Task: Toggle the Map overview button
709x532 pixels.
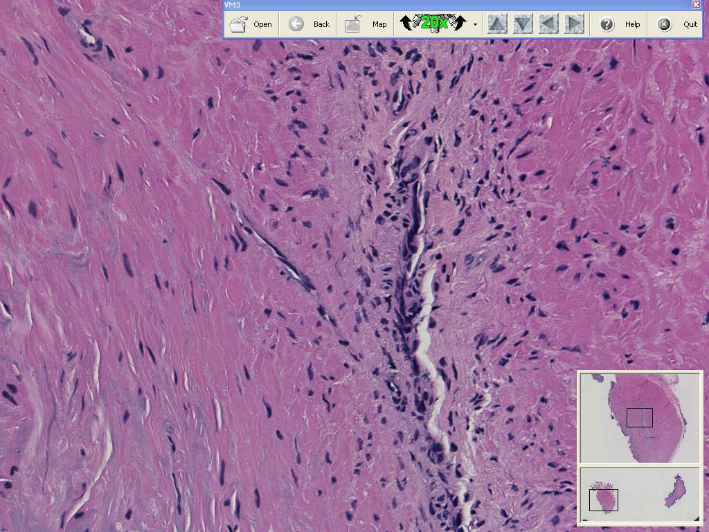Action: tap(366, 24)
